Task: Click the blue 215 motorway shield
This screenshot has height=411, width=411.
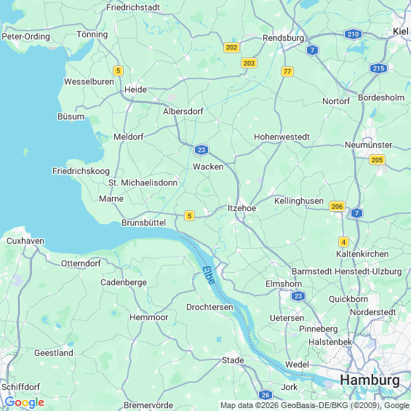Action: click(x=378, y=68)
